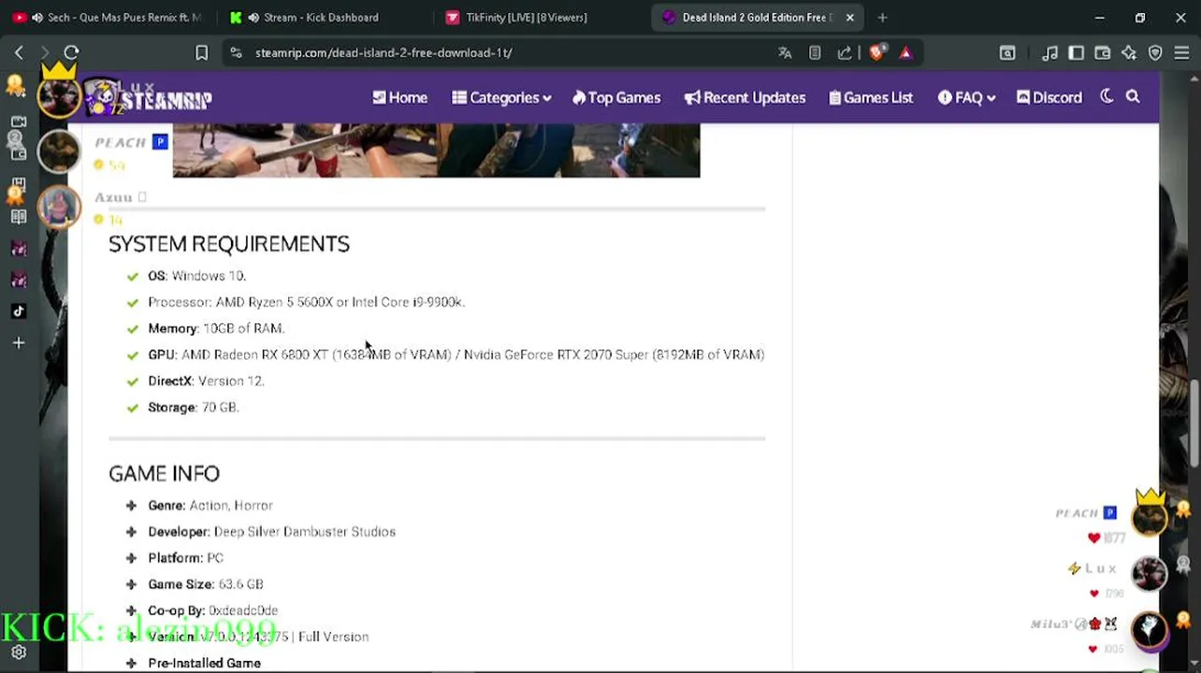Open Brave Wallet from the toolbar
This screenshot has width=1201, height=673.
tap(1103, 53)
